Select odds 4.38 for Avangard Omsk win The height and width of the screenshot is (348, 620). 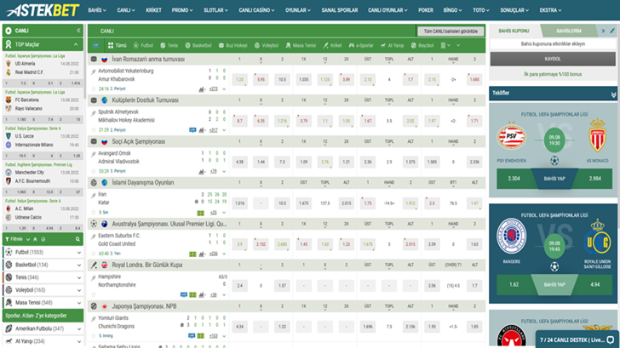(x=239, y=162)
